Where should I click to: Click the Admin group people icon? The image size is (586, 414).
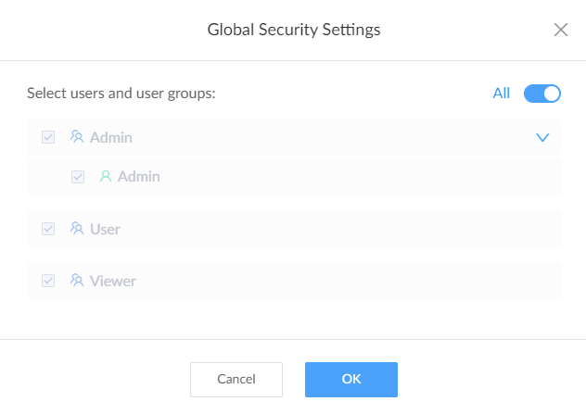tap(77, 137)
